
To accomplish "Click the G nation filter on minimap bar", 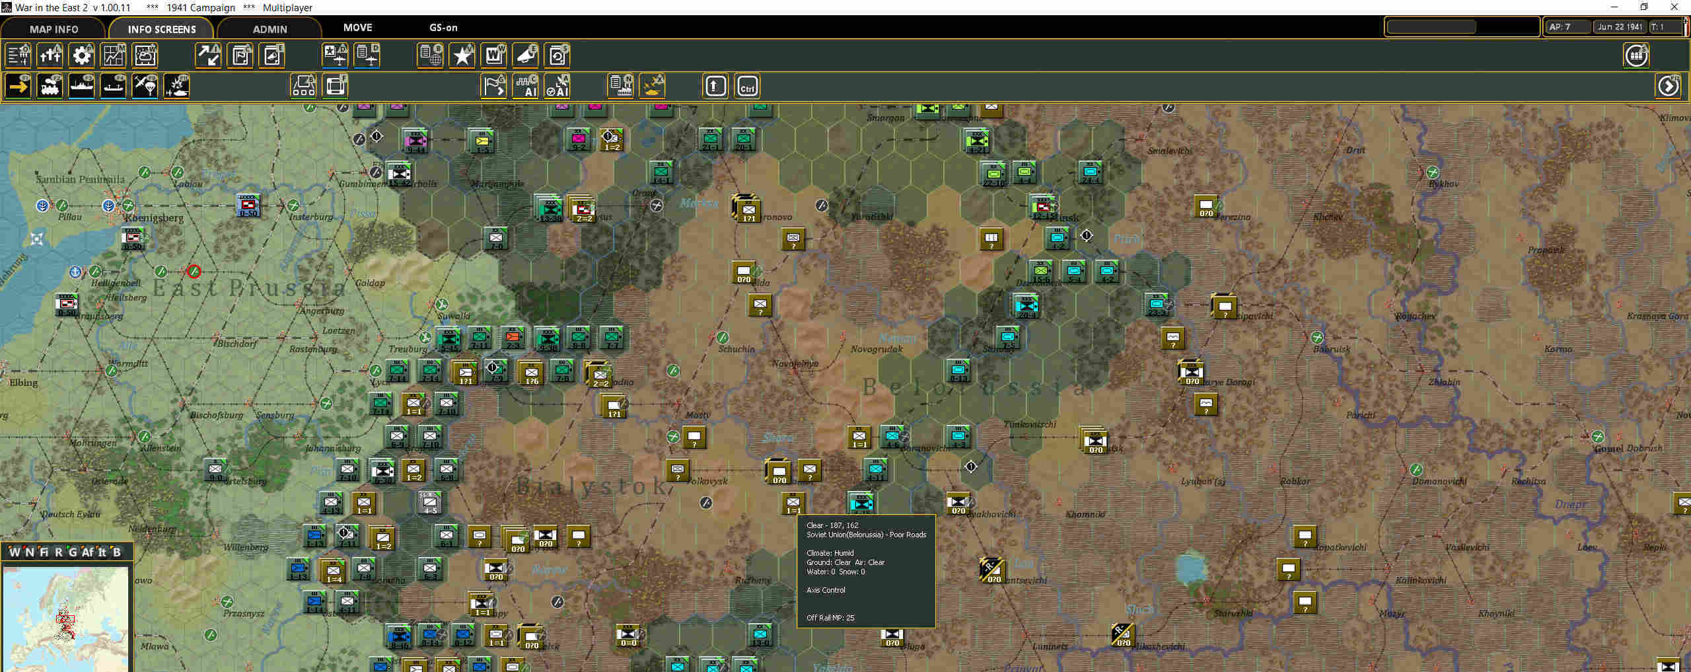I will coord(72,552).
